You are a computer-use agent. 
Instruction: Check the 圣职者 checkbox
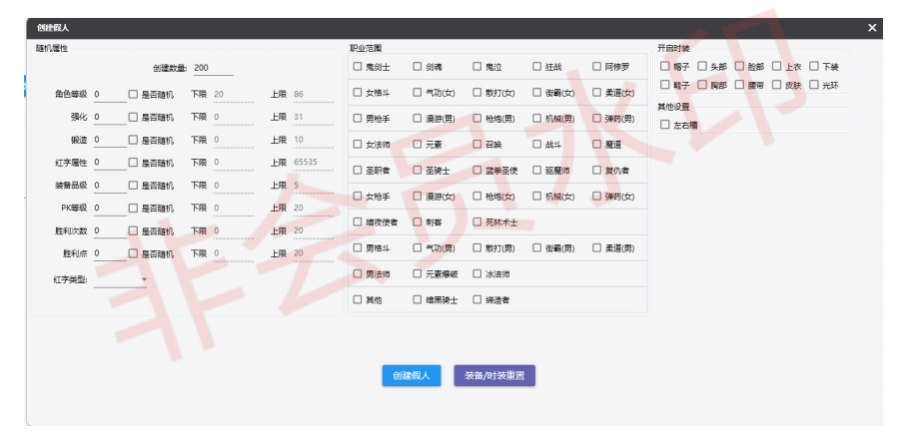[358, 170]
